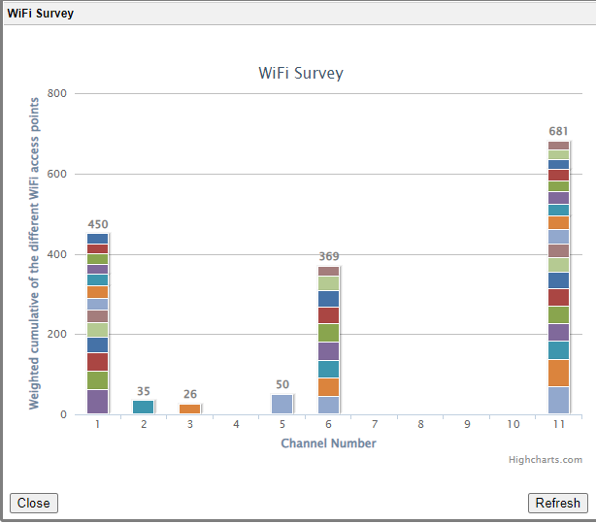Click the teal bar on channel 2

tap(144, 408)
